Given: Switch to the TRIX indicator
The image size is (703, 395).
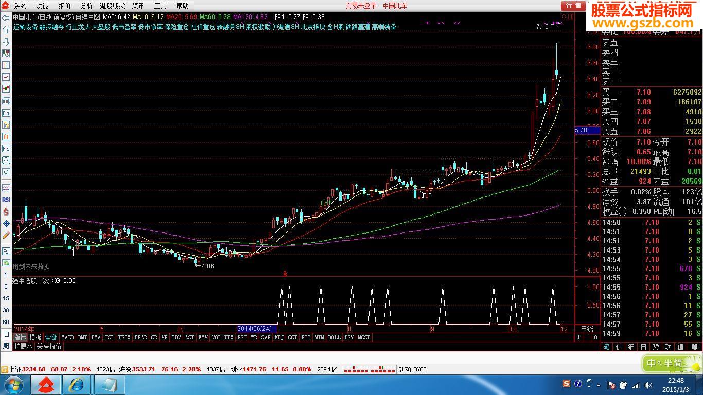Looking at the screenshot, I should (124, 337).
